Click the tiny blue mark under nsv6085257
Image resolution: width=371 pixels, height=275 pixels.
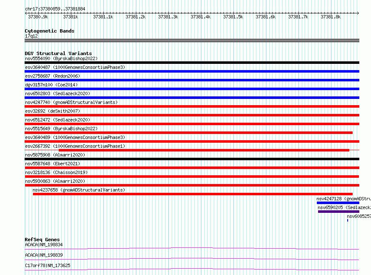(348, 220)
